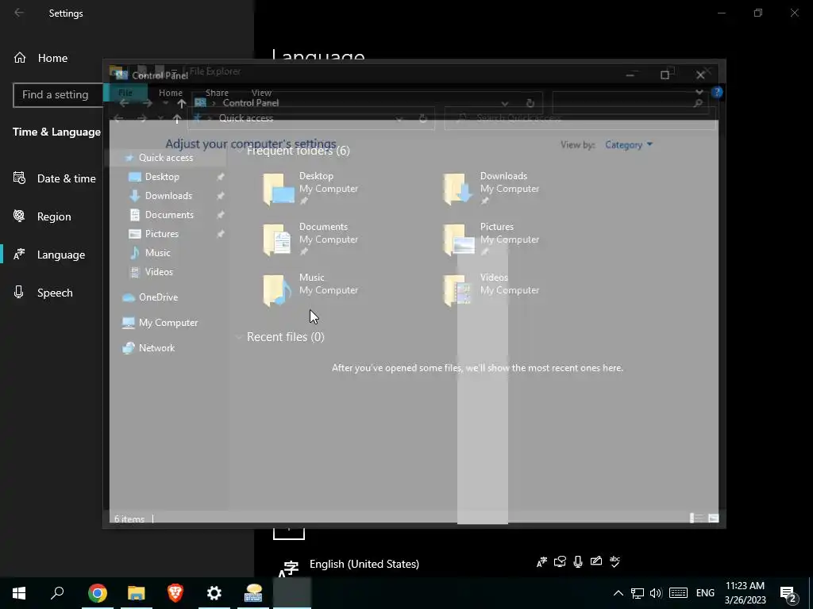
Task: Launch Google Chrome from the taskbar
Action: (x=98, y=593)
